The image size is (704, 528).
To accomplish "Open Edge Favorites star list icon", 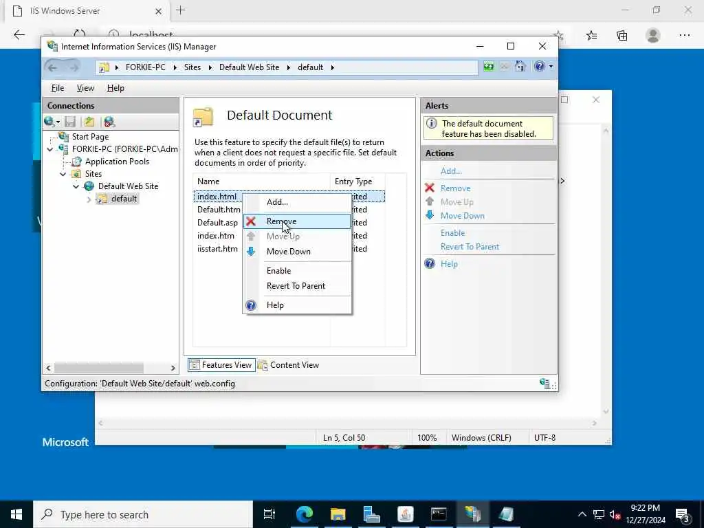I will pyautogui.click(x=591, y=36).
